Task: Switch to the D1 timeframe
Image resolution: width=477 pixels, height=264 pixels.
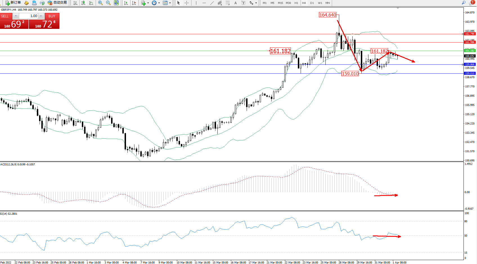Action: click(312, 3)
